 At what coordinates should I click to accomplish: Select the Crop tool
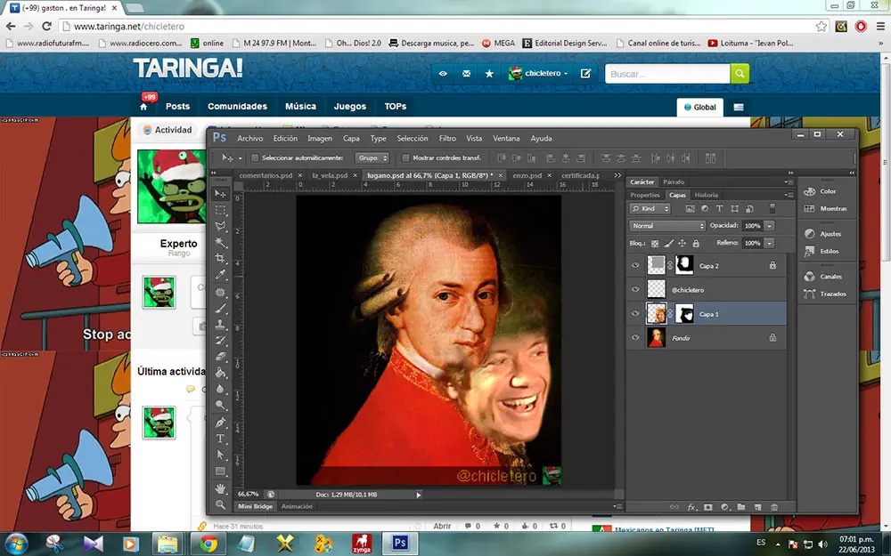(x=220, y=258)
